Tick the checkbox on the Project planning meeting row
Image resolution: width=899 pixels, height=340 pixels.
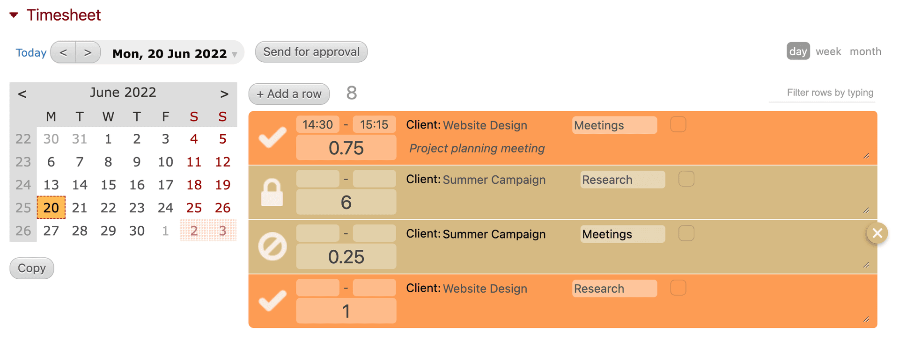coord(678,124)
